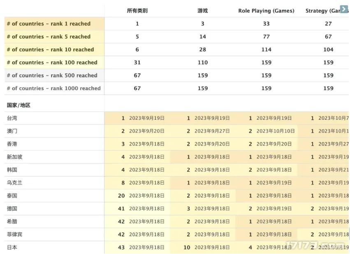Open the 新加坡 country row
The height and width of the screenshot is (254, 350).
click(x=15, y=157)
